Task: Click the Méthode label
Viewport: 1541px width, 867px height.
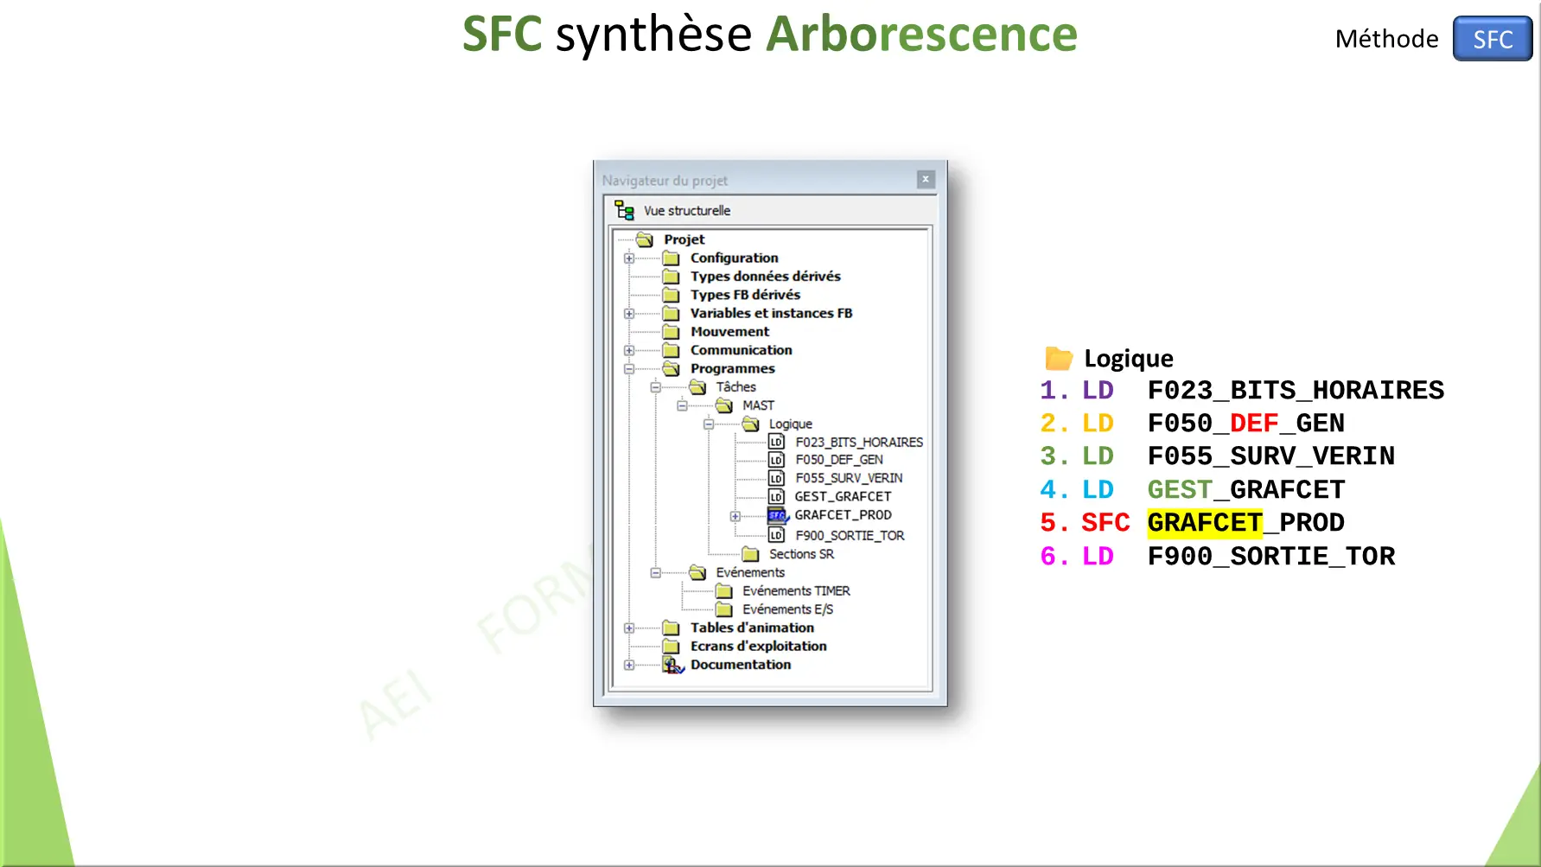Action: [1386, 38]
